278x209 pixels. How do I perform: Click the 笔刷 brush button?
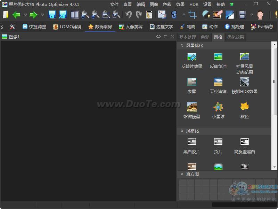188,27
